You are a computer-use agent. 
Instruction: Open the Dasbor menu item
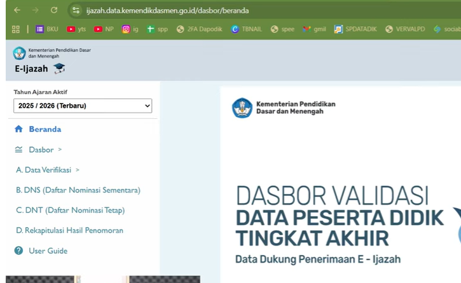tap(41, 149)
